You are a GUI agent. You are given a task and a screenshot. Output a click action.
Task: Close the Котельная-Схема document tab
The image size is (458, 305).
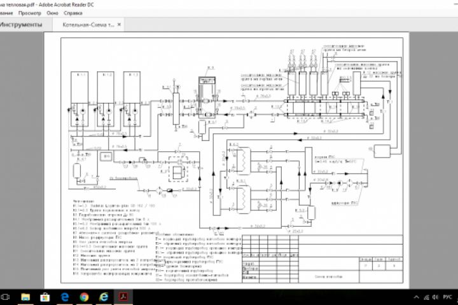[x=119, y=25]
